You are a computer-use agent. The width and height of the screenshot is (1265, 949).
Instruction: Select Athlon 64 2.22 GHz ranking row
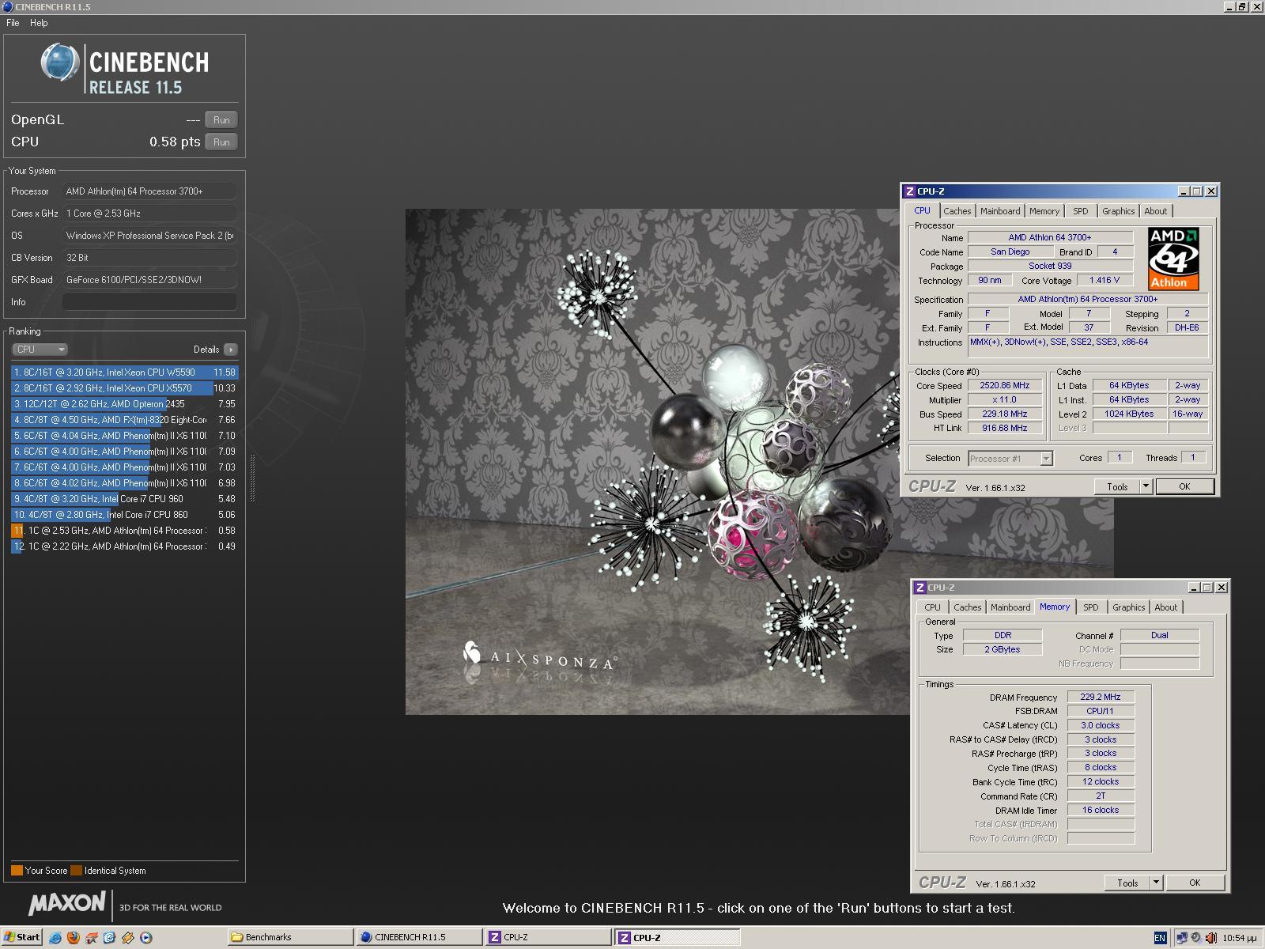click(x=124, y=546)
